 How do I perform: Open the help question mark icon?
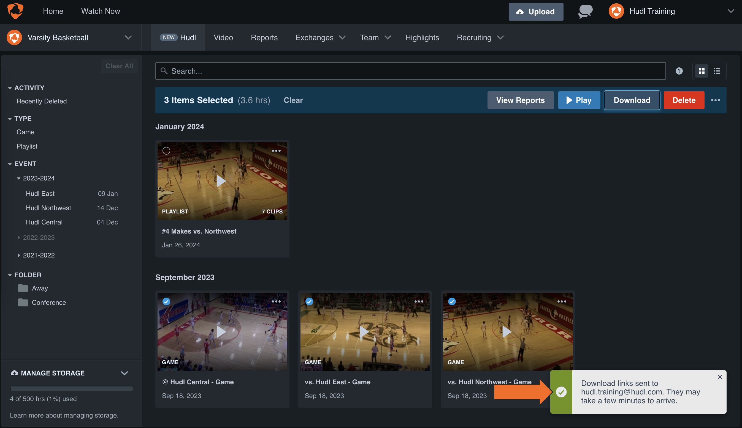click(x=679, y=71)
